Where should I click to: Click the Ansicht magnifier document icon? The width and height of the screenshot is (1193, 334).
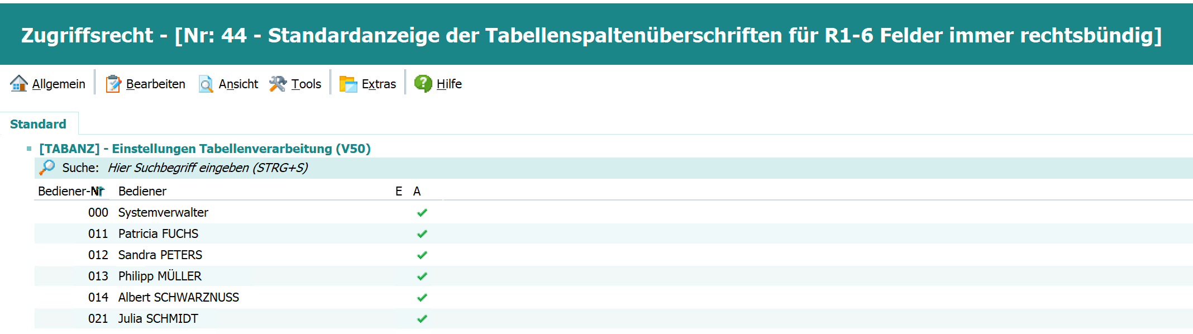(x=206, y=84)
